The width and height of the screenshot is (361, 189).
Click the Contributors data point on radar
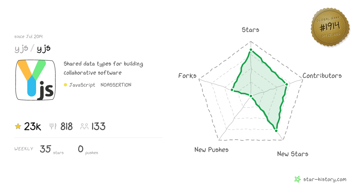coord(286,84)
